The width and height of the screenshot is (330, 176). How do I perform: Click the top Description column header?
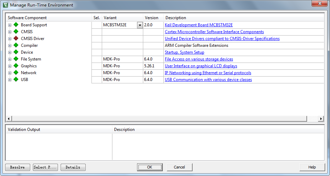(244, 18)
